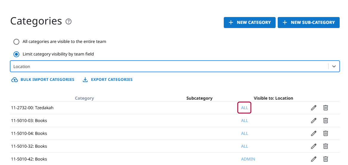Expand the Location dropdown chevron
This screenshot has width=348, height=165.
[334, 67]
